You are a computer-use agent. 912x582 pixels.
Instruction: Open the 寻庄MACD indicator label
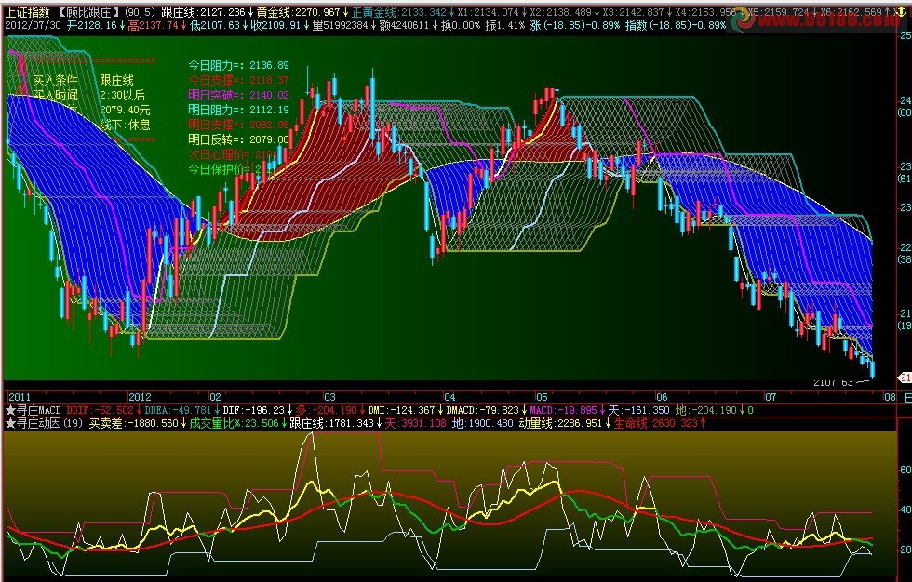click(38, 411)
